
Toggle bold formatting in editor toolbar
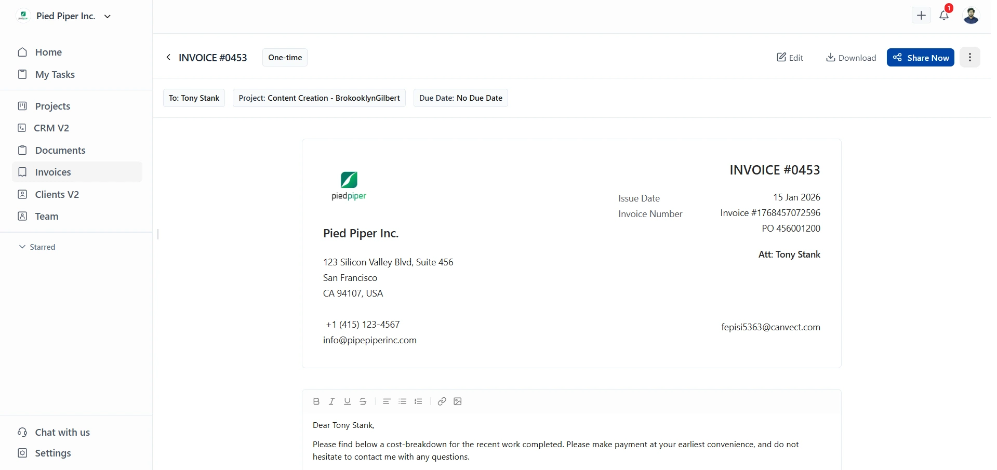click(x=316, y=401)
